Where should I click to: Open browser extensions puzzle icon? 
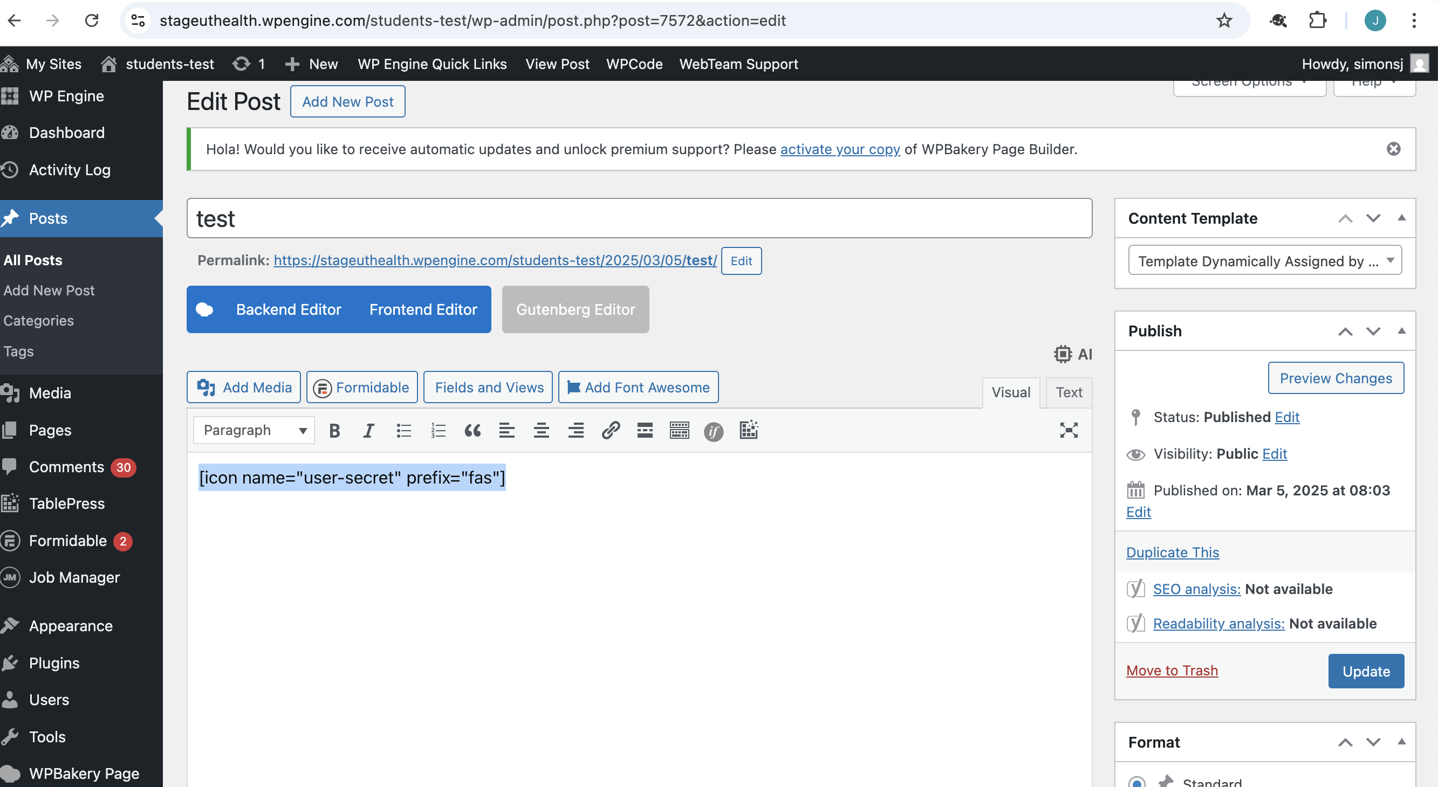coord(1317,20)
